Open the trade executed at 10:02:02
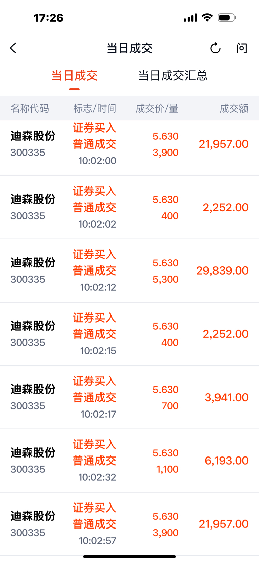 pos(129,207)
